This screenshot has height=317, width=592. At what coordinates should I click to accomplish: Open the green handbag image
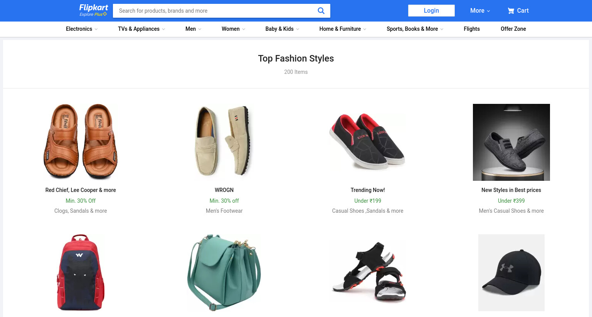[x=224, y=272]
